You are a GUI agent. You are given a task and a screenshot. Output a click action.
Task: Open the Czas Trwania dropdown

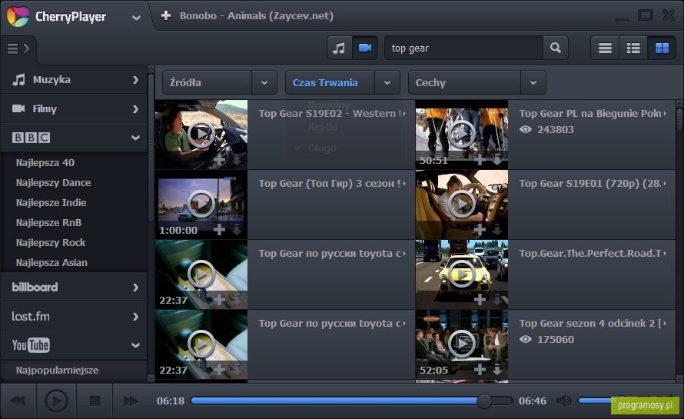click(x=343, y=82)
